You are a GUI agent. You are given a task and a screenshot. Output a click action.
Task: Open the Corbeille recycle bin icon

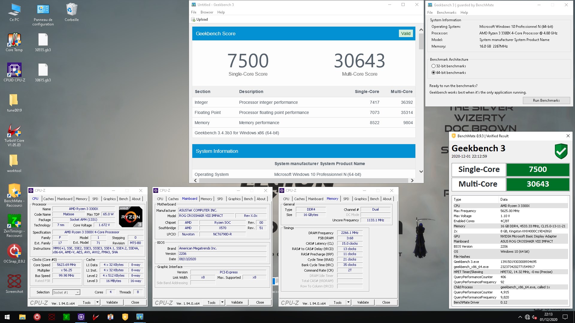(x=72, y=13)
